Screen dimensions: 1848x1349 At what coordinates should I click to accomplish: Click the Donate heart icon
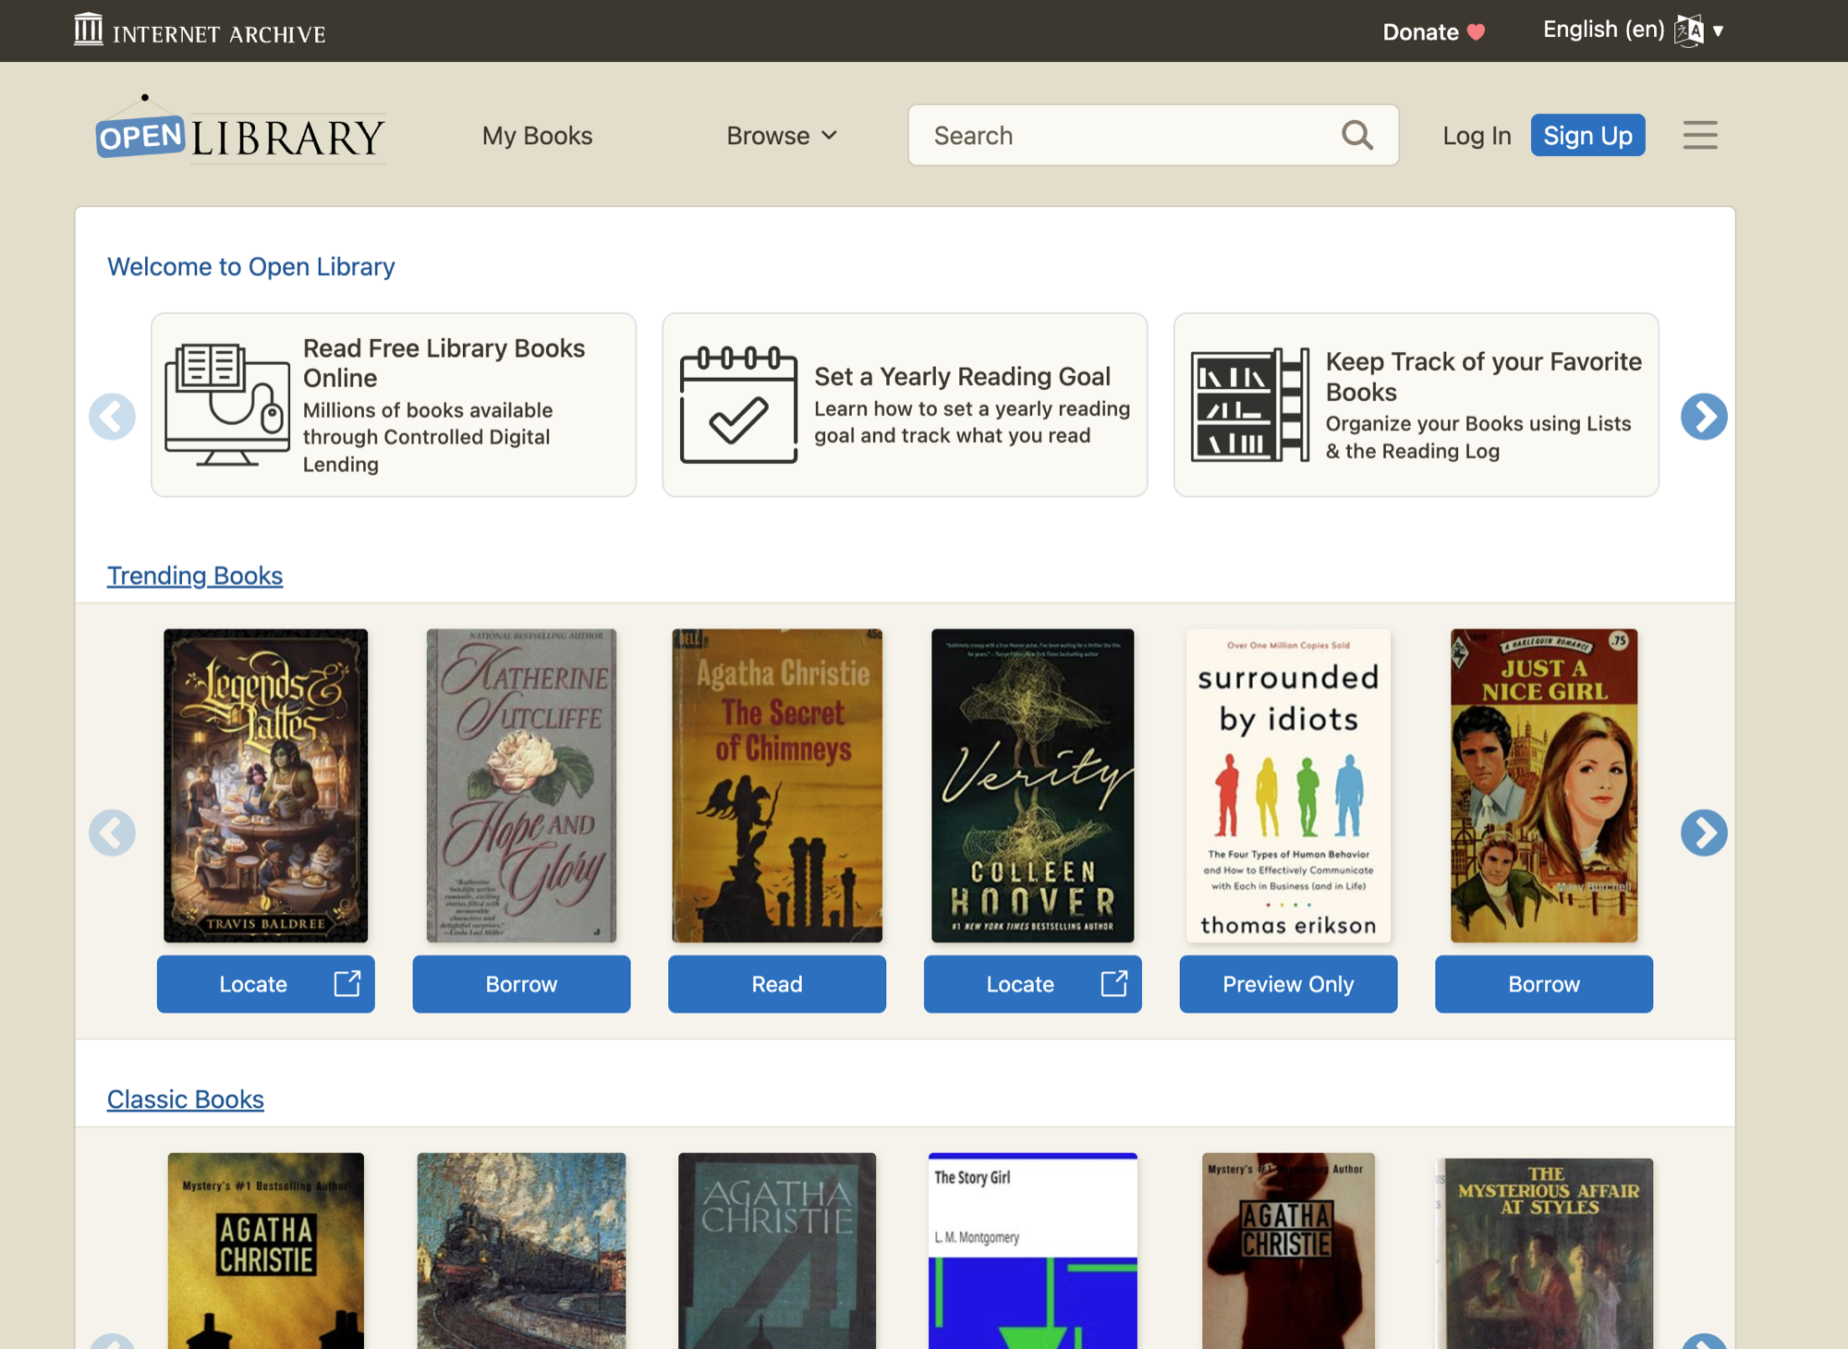click(x=1477, y=32)
